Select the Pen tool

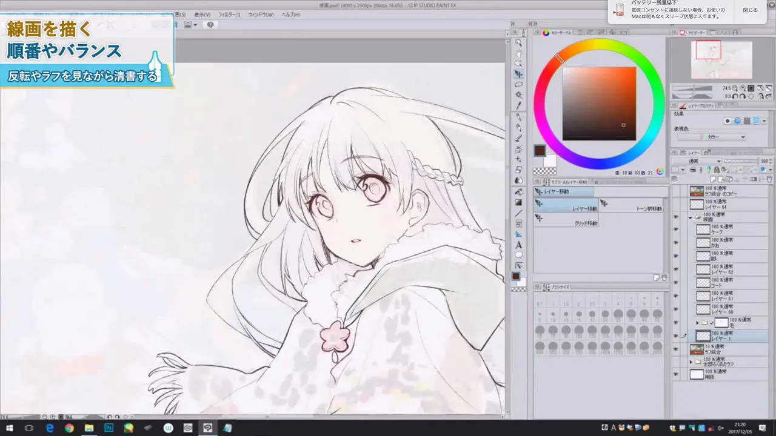point(518,117)
